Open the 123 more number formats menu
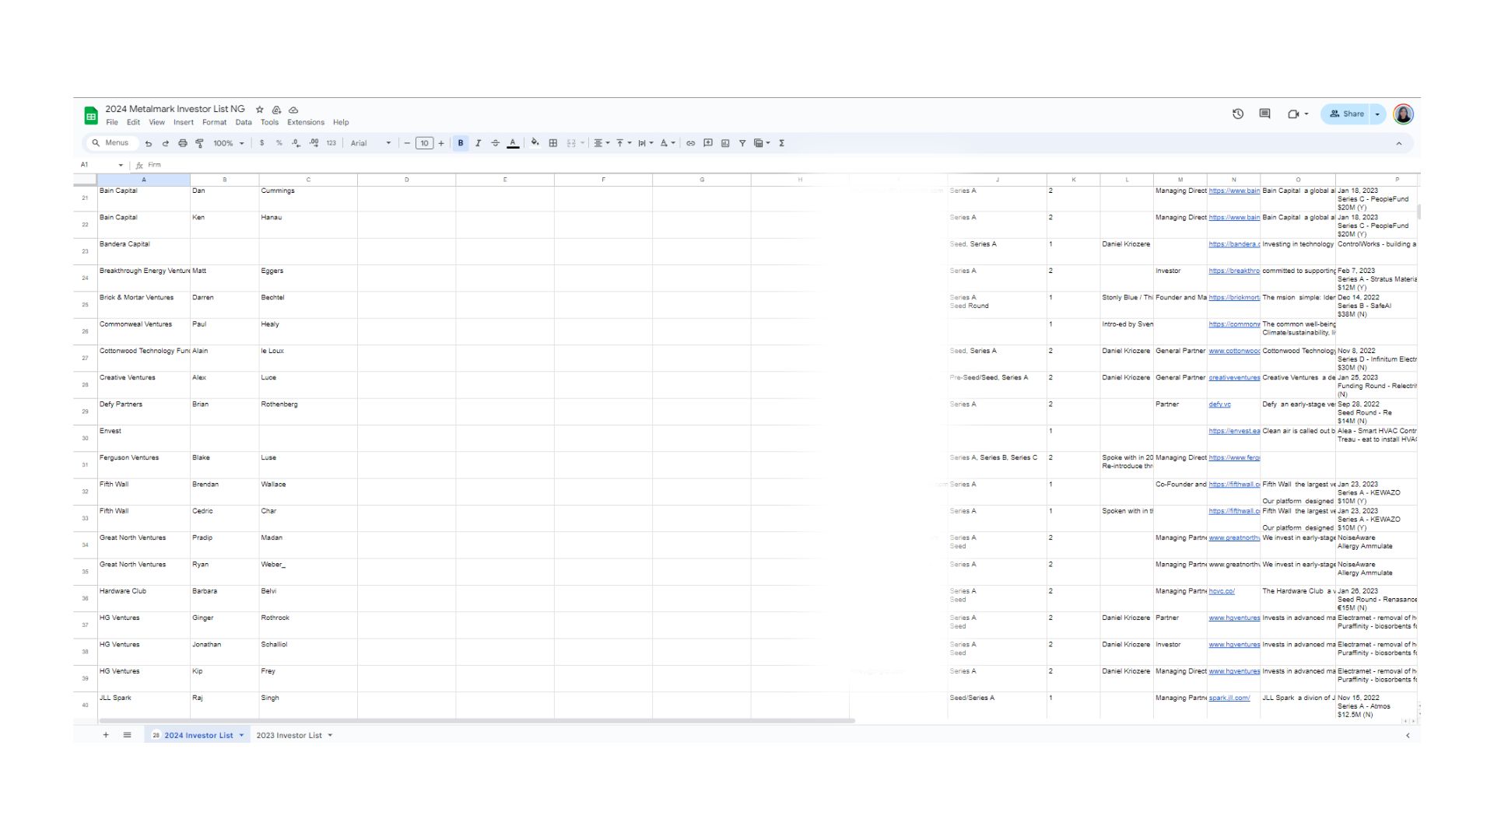This screenshot has width=1494, height=840. (x=331, y=143)
